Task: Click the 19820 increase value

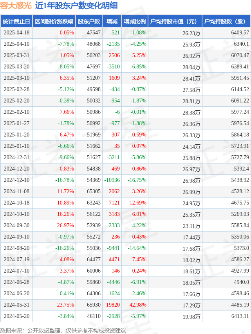Action: (113, 305)
